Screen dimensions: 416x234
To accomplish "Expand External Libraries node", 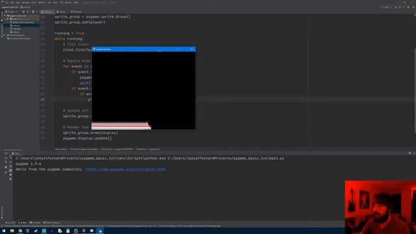I will (5, 35).
